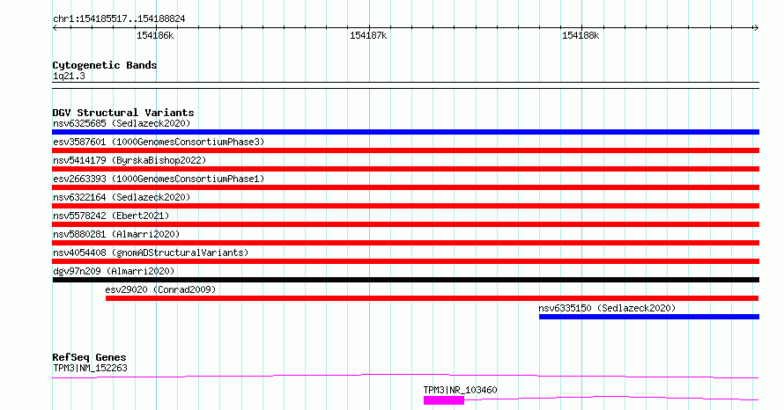
Task: Select the red bar for nsv6322164
Action: pyautogui.click(x=405, y=206)
